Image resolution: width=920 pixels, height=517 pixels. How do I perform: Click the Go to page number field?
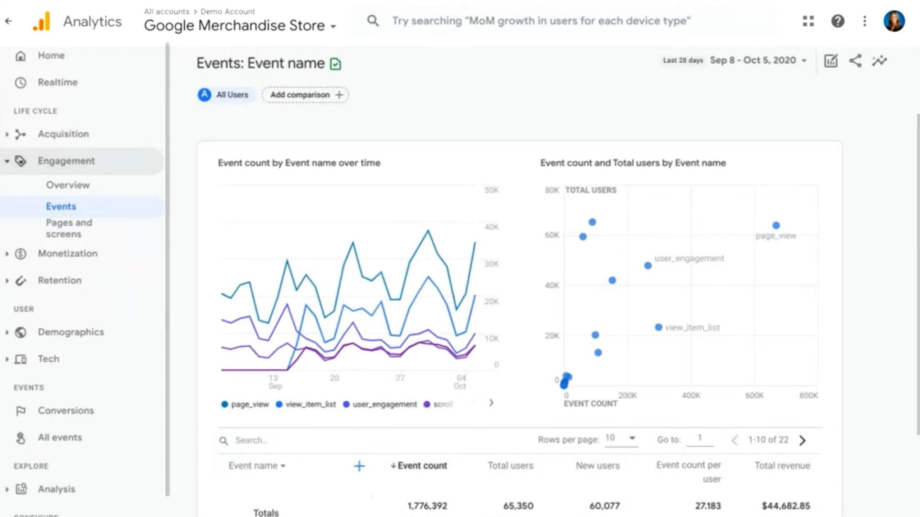(x=700, y=438)
